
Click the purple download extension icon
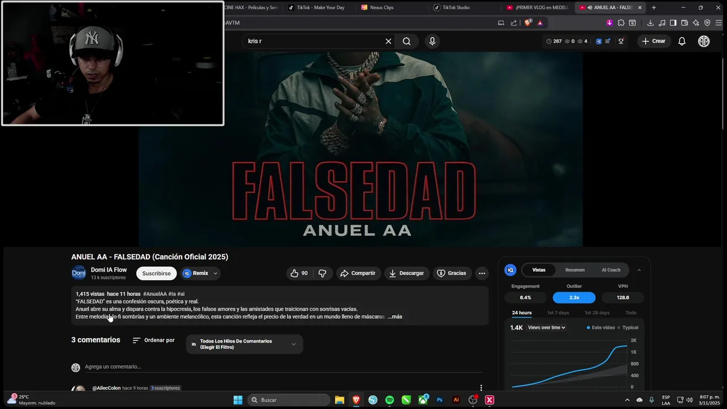(609, 23)
